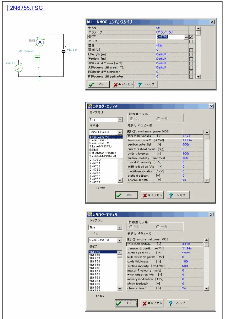Click the catalog editor title icon in bottom window
This screenshot has width=226, height=319.
90,215
